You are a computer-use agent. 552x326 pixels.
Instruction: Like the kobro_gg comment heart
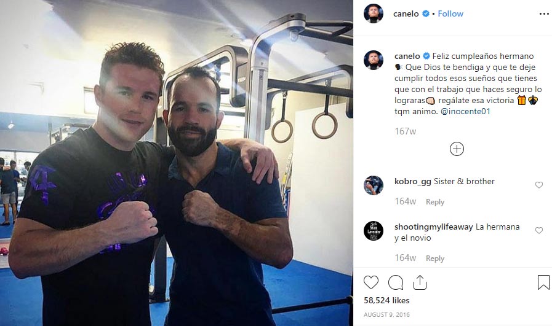point(539,185)
